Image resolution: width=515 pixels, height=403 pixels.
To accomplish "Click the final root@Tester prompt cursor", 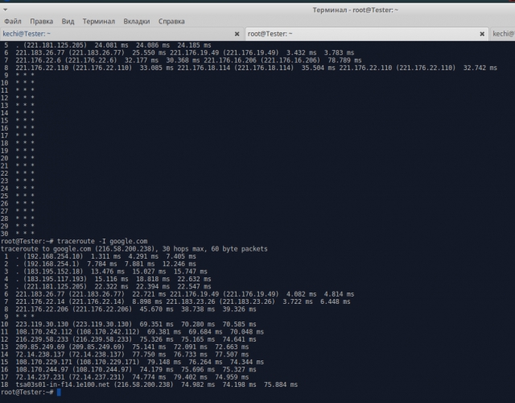I will coord(59,393).
